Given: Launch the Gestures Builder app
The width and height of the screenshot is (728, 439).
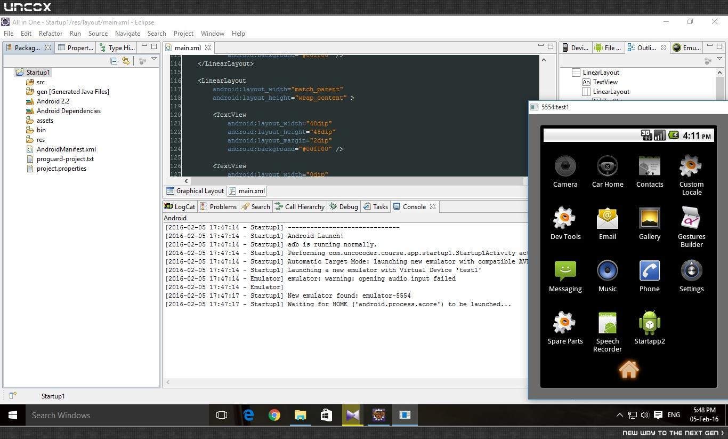Looking at the screenshot, I should tap(691, 228).
